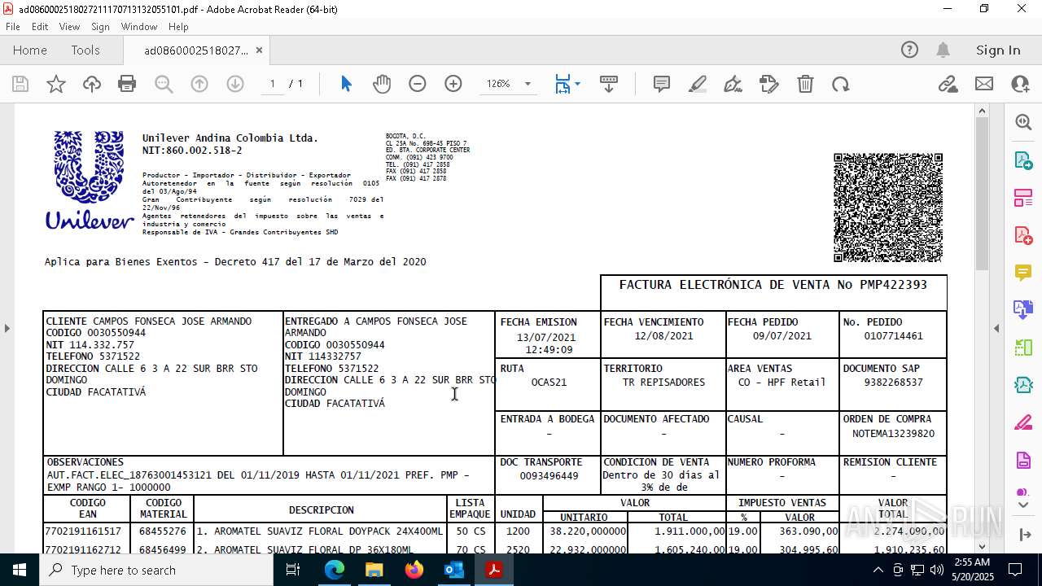
Task: Launch Microsoft Edge from the taskbar
Action: click(x=335, y=570)
